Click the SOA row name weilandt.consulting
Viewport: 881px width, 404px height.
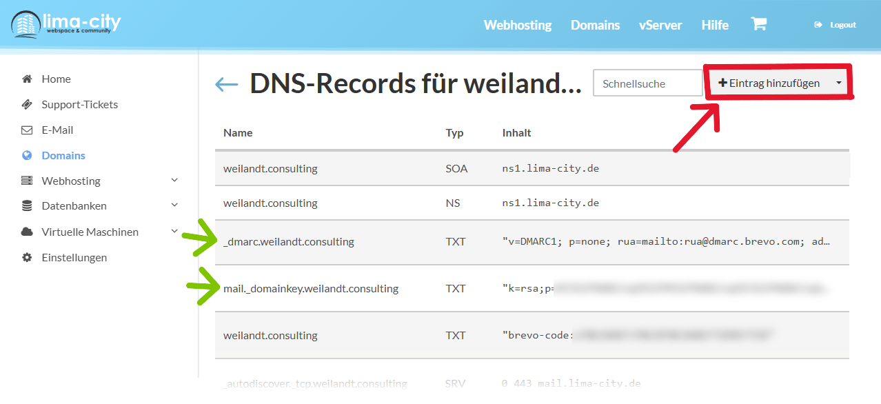270,168
